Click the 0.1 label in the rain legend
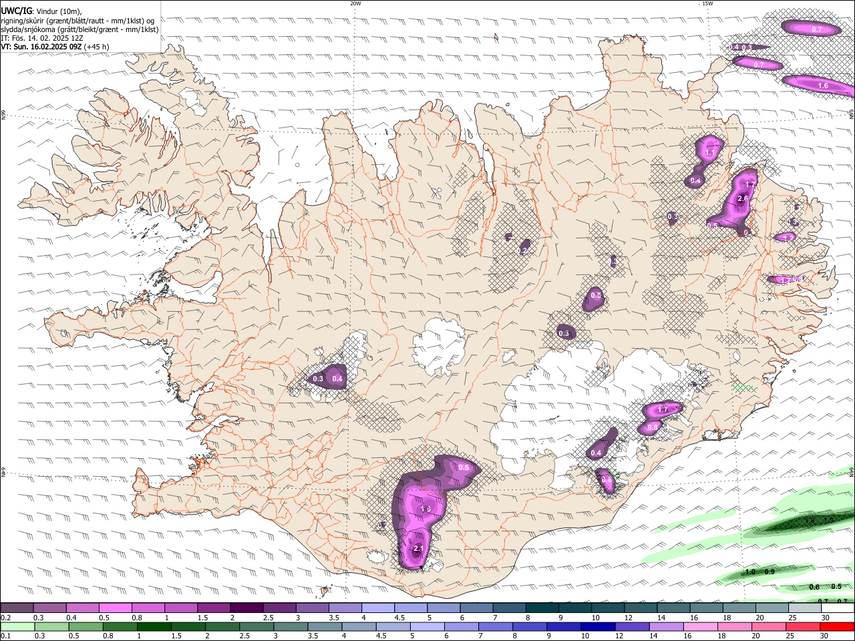 [5, 636]
